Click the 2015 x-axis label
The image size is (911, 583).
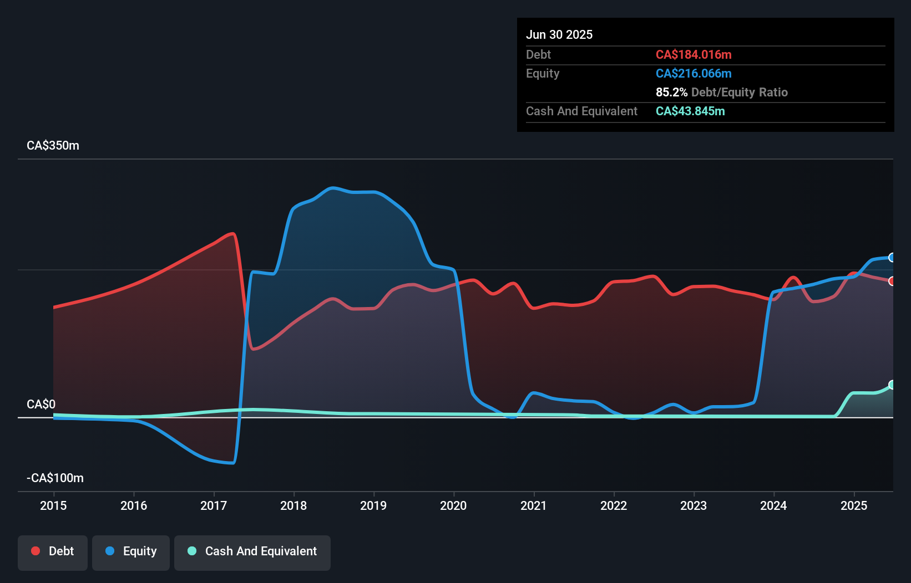click(53, 505)
